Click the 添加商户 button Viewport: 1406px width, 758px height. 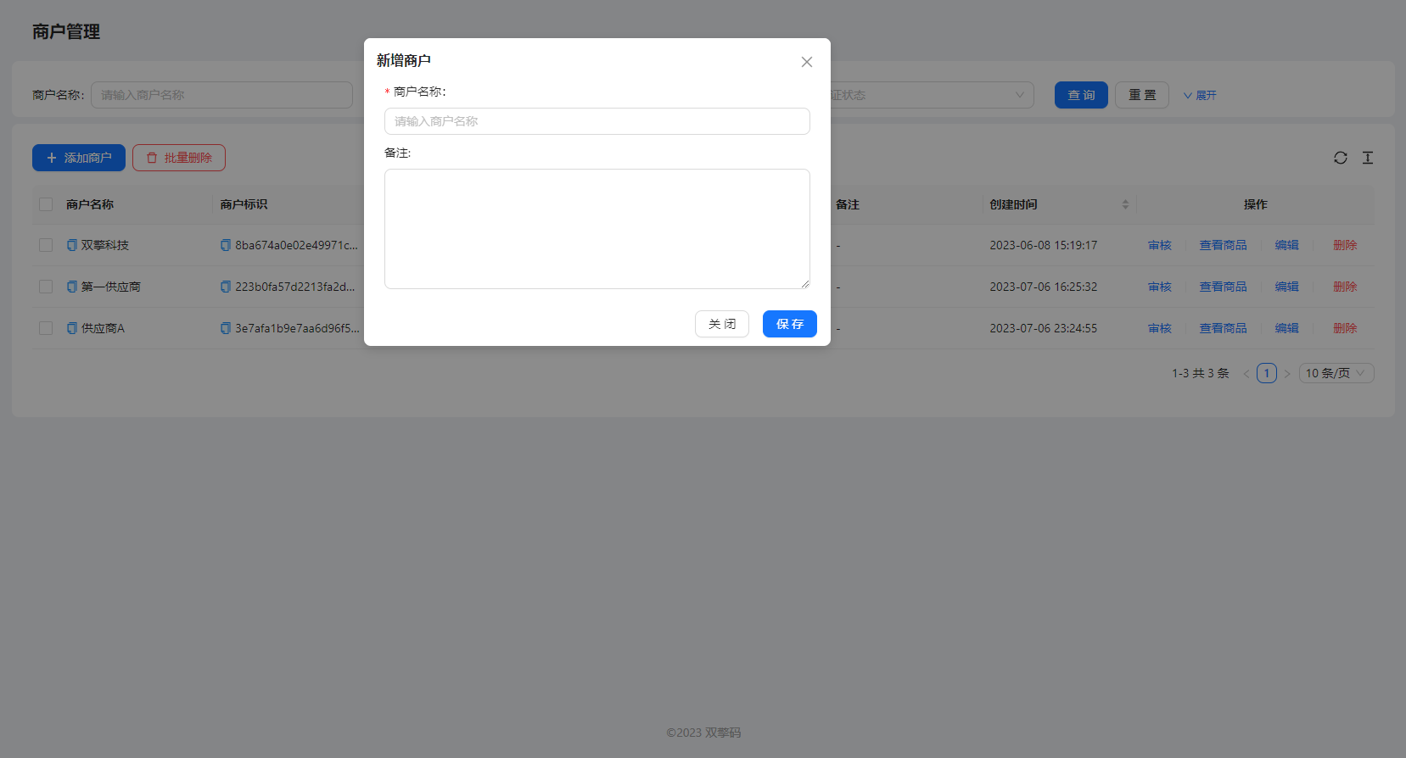coord(79,158)
